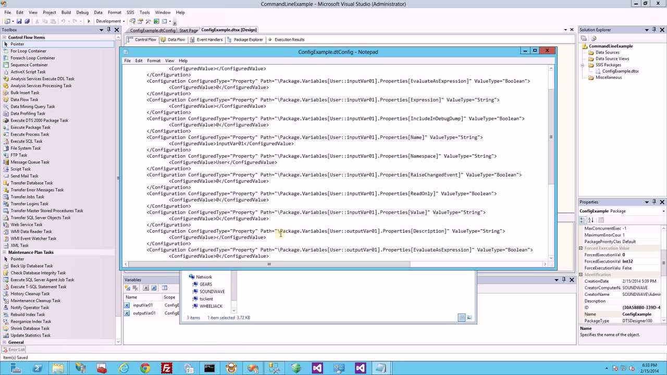Open the Error List panel at bottom
This screenshot has width=667, height=375.
(13, 349)
